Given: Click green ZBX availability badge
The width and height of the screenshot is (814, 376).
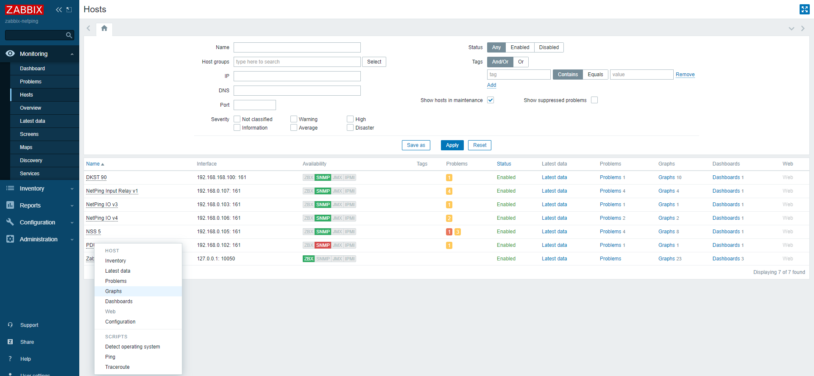Looking at the screenshot, I should click(308, 259).
